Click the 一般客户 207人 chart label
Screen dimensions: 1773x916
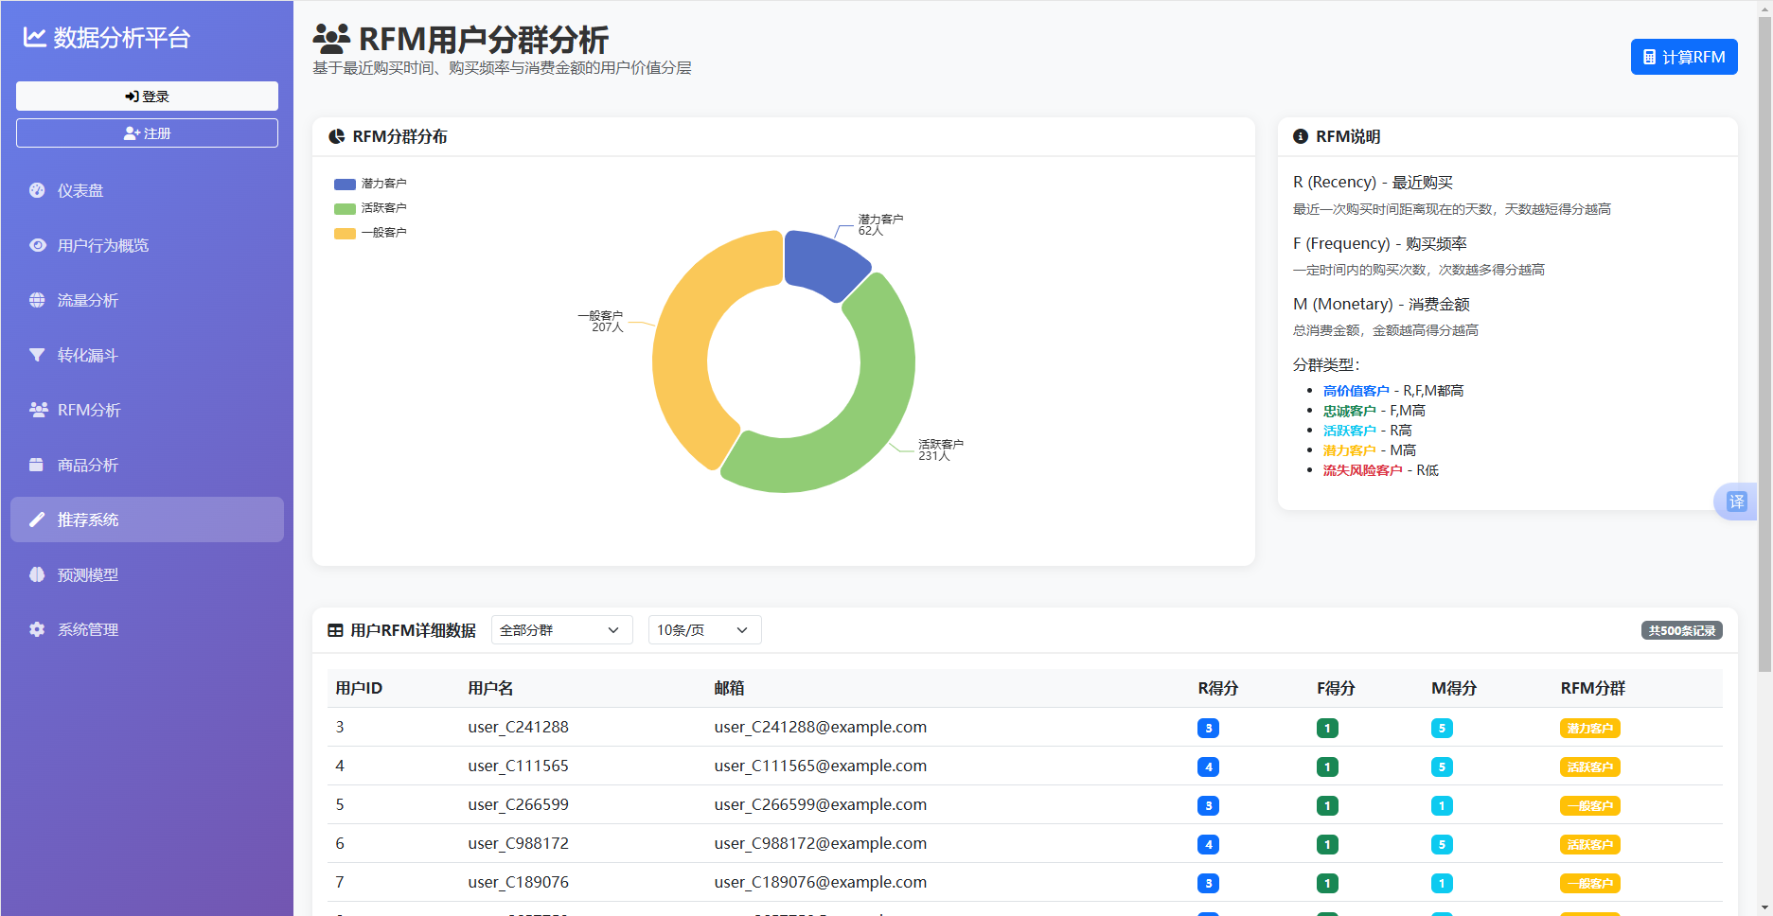(600, 321)
